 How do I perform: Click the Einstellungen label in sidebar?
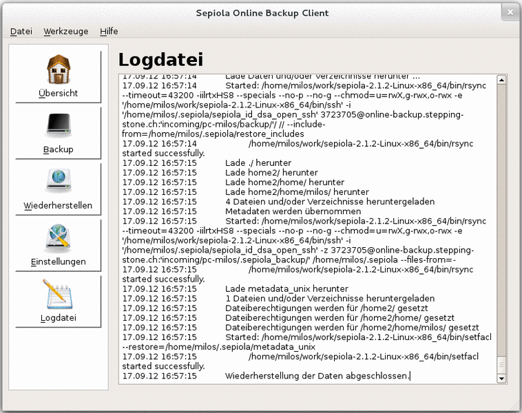click(59, 262)
